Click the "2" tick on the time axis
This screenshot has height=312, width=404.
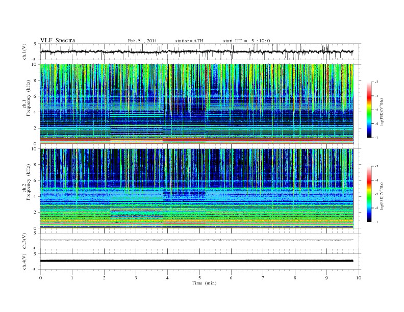click(x=104, y=278)
